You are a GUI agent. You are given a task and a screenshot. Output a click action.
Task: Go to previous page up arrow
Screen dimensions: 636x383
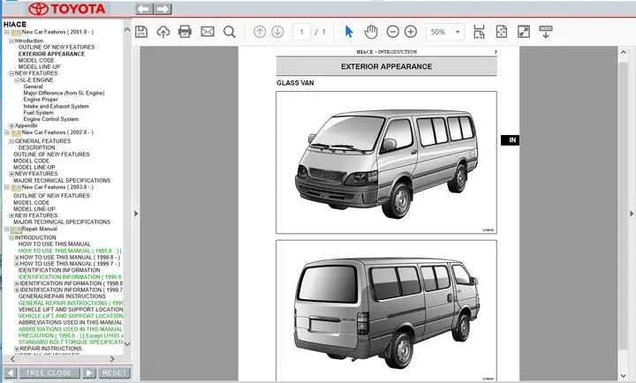pyautogui.click(x=260, y=32)
